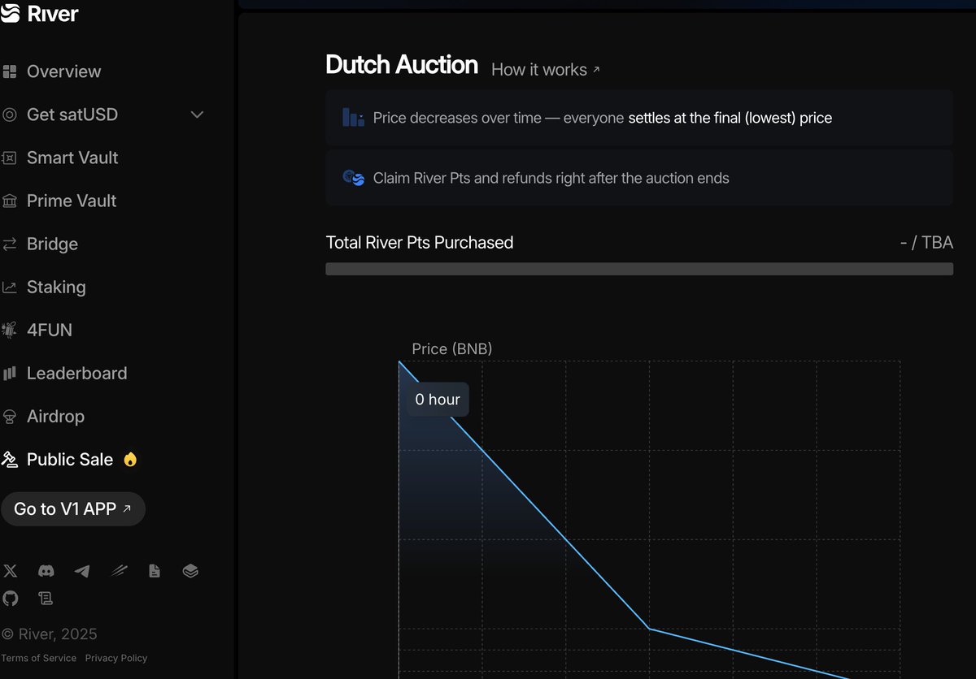Open the How it works link
976x679 pixels.
pyautogui.click(x=545, y=70)
